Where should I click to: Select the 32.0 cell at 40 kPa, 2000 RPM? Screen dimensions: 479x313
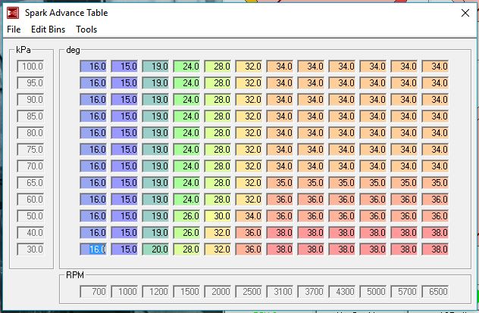tap(218, 233)
